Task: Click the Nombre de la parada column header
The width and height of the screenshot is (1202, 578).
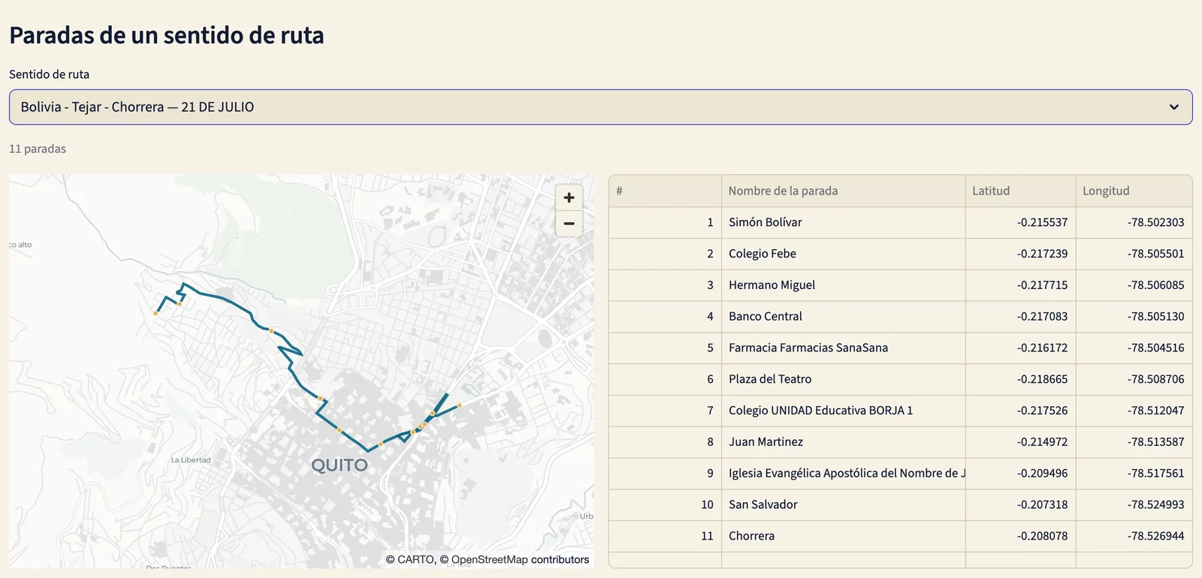Action: (x=843, y=191)
